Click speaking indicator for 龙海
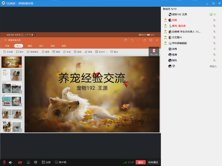Viewport: 222px width, 166px height. [214, 49]
